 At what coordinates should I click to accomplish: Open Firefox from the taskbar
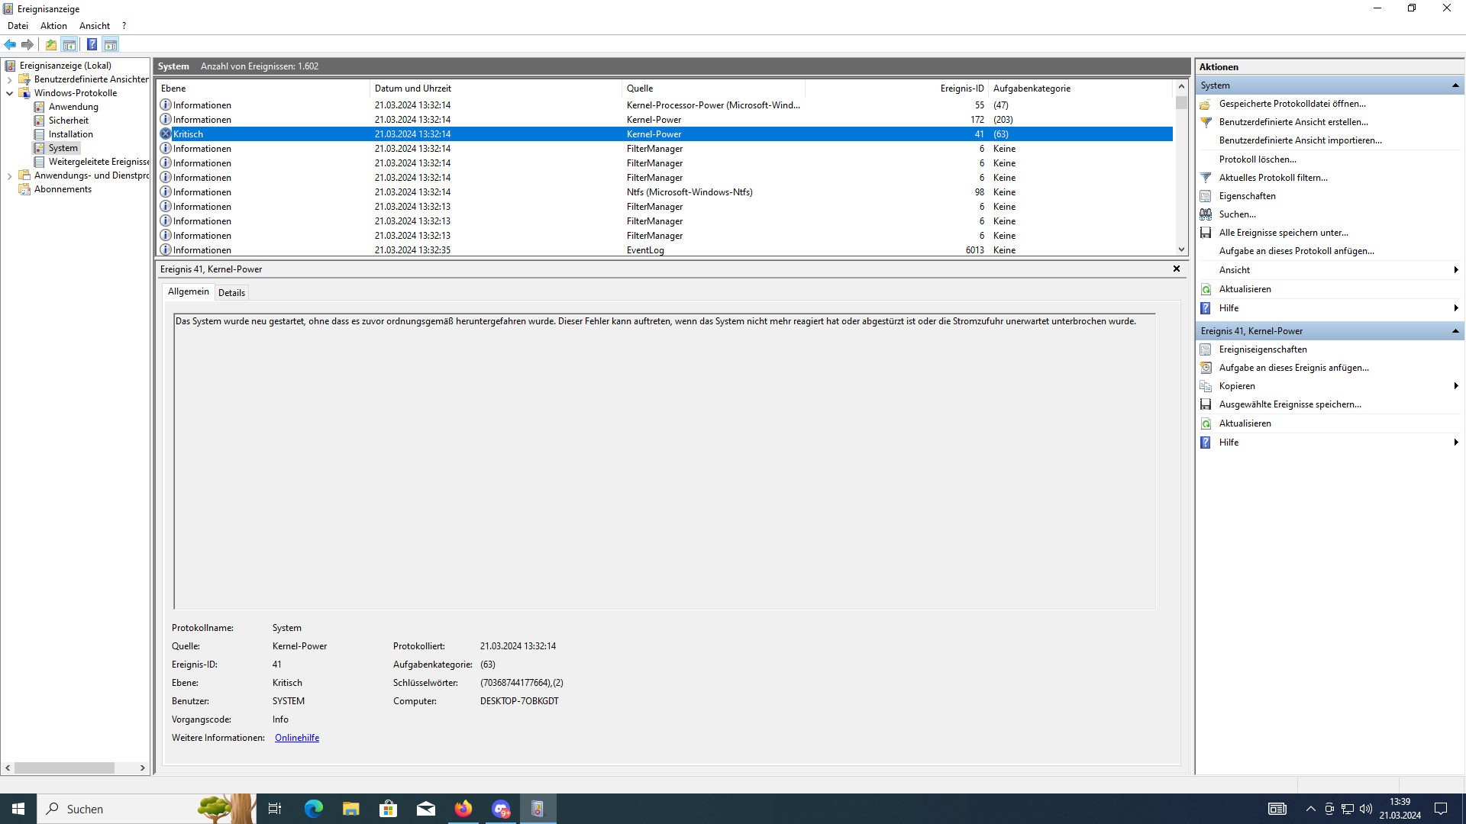coord(463,809)
